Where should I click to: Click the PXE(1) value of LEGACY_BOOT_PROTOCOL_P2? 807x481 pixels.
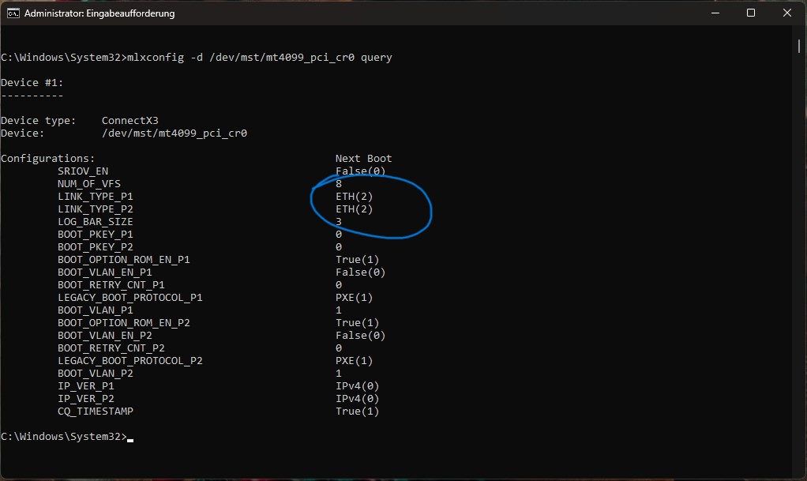[x=354, y=360]
